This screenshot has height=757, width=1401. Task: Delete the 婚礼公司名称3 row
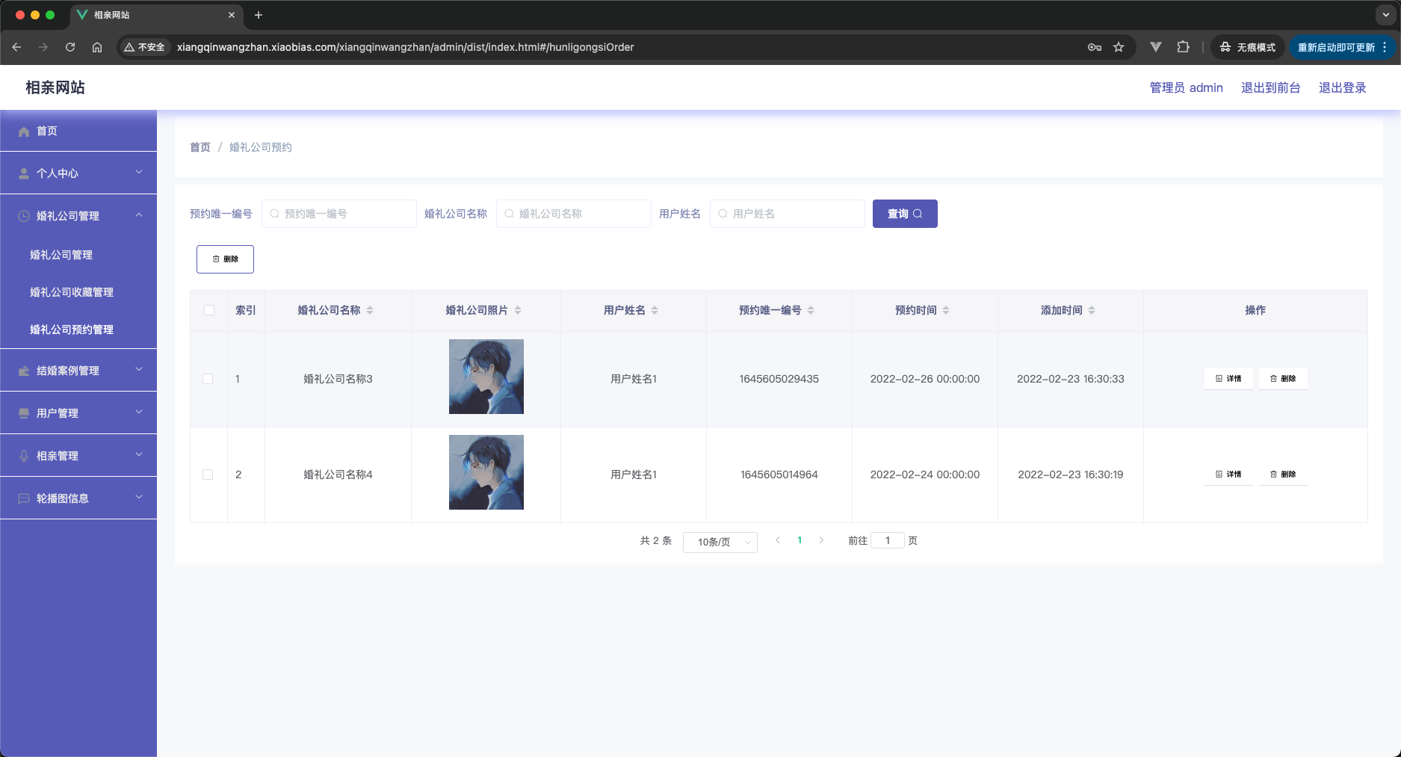1283,379
